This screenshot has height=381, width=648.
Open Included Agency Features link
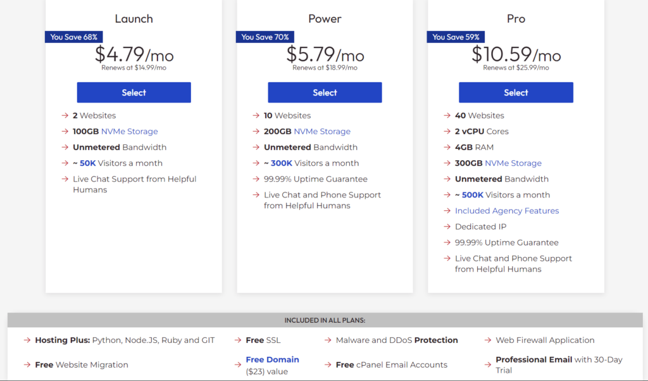(507, 211)
